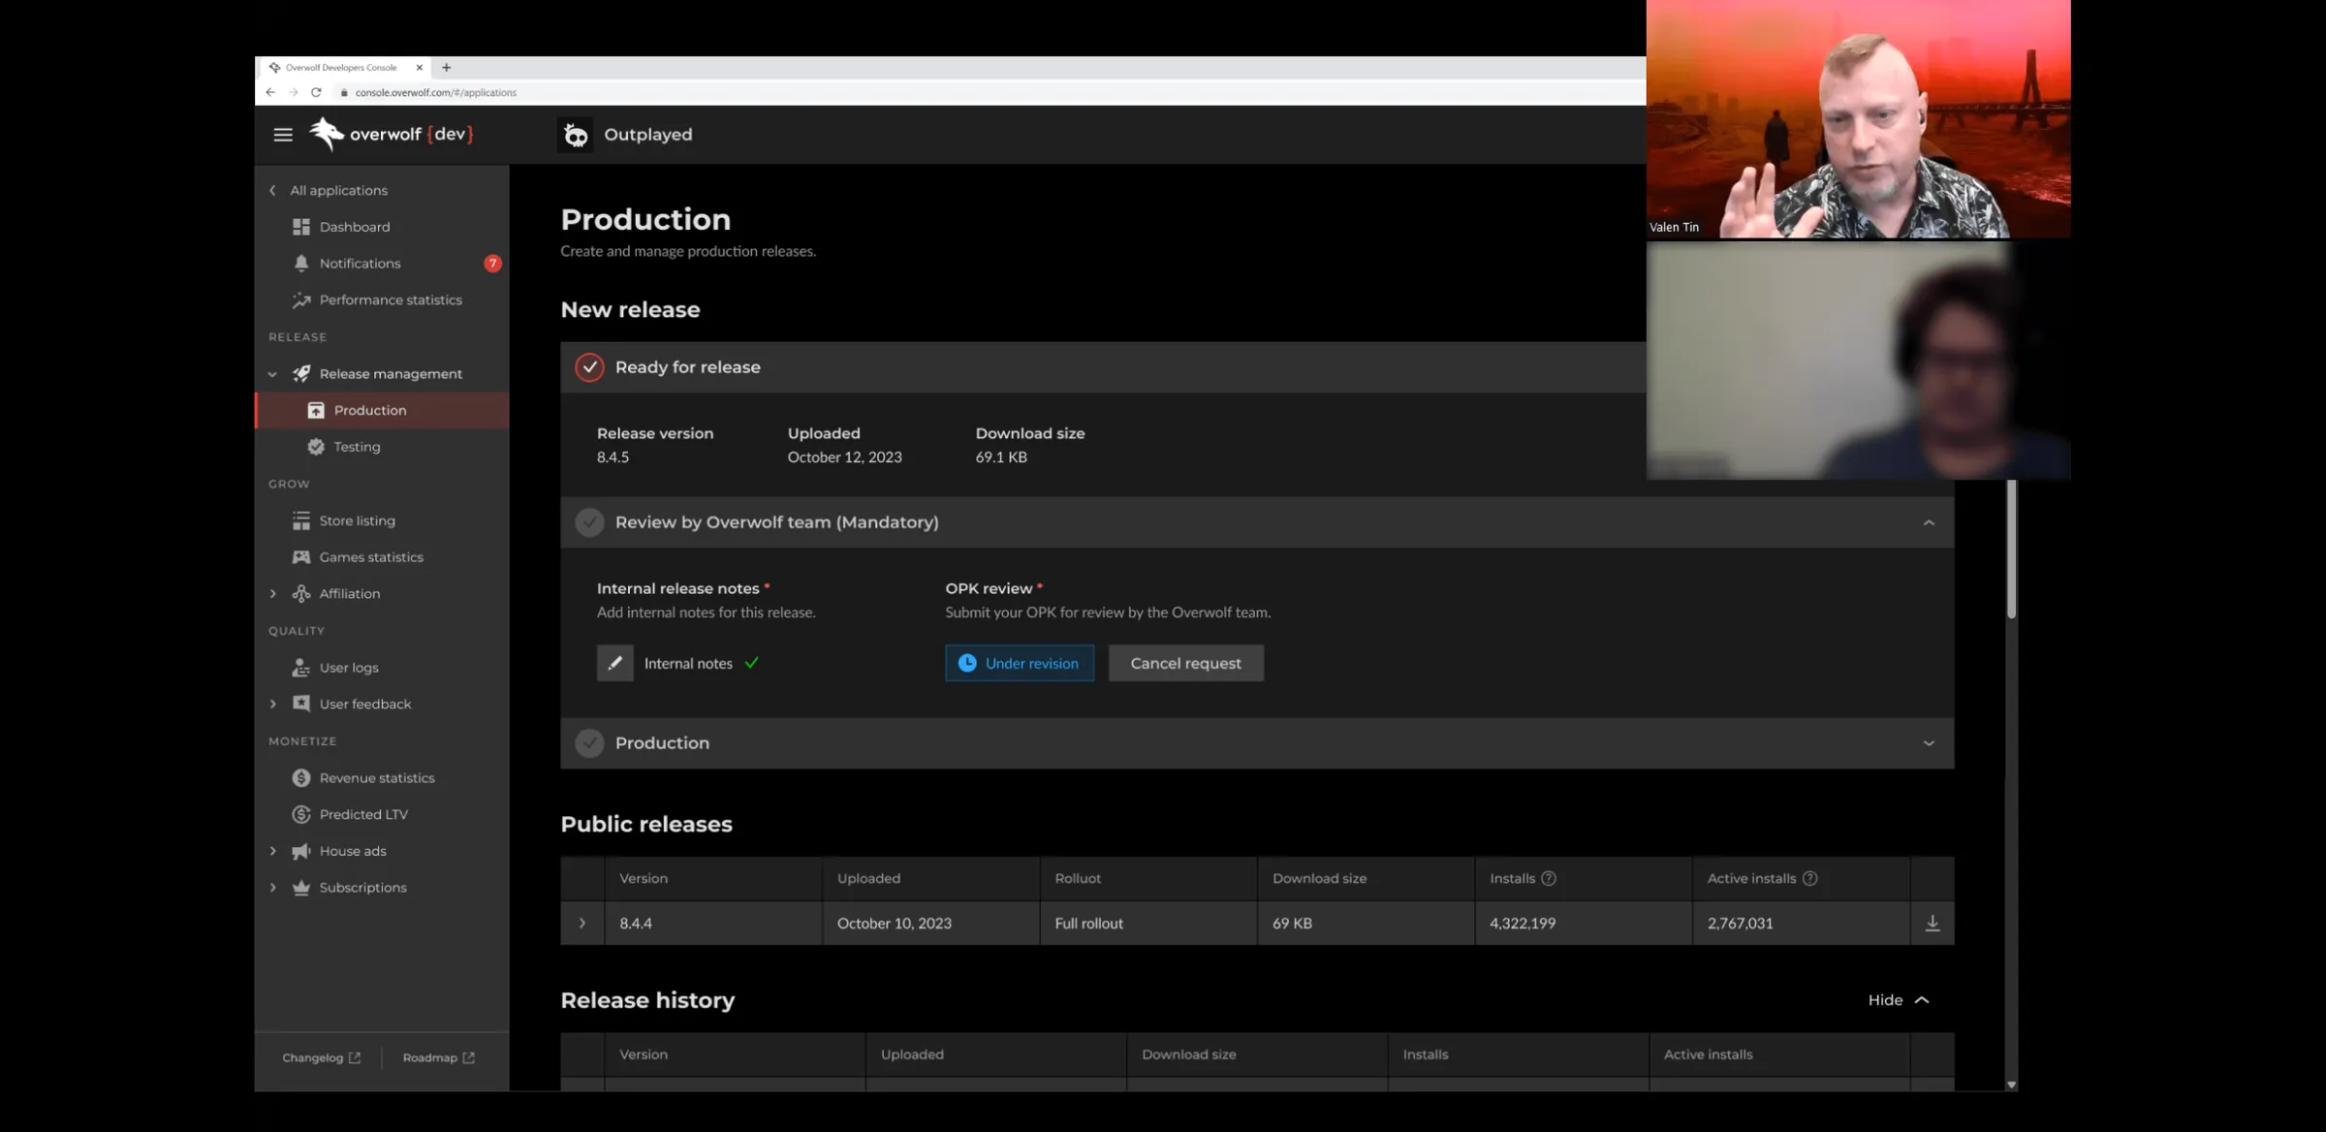2326x1132 pixels.
Task: Click the red notifications count badge
Action: (492, 264)
